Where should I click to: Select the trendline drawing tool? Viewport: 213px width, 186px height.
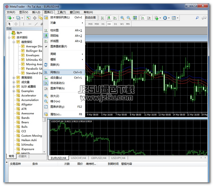(36, 24)
